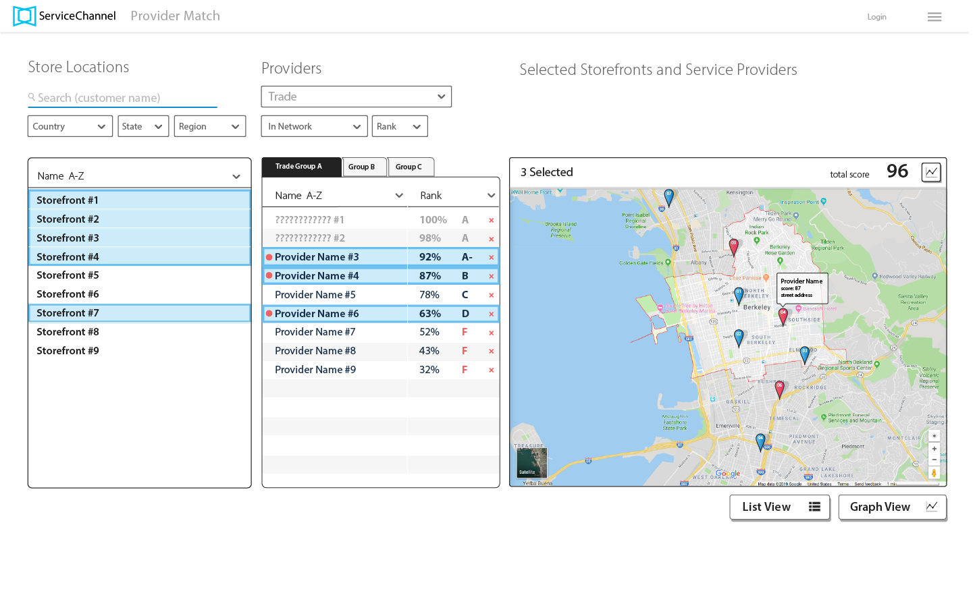Zoom in on the map
Viewport: 973px width, 608px height.
[x=935, y=449]
